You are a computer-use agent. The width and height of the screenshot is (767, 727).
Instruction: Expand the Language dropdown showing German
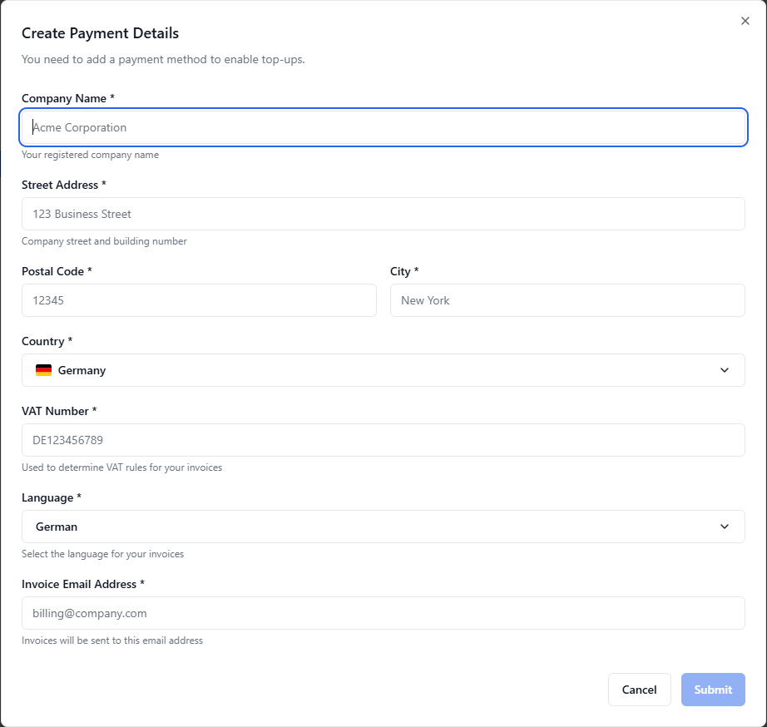point(383,527)
